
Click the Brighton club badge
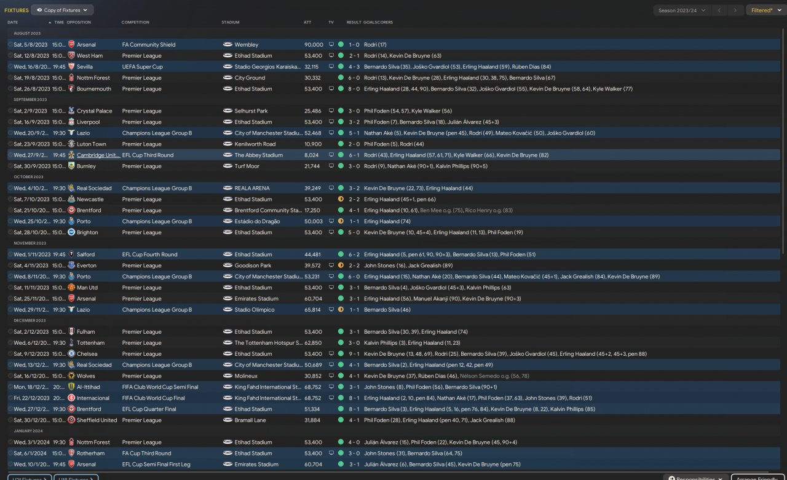point(71,233)
